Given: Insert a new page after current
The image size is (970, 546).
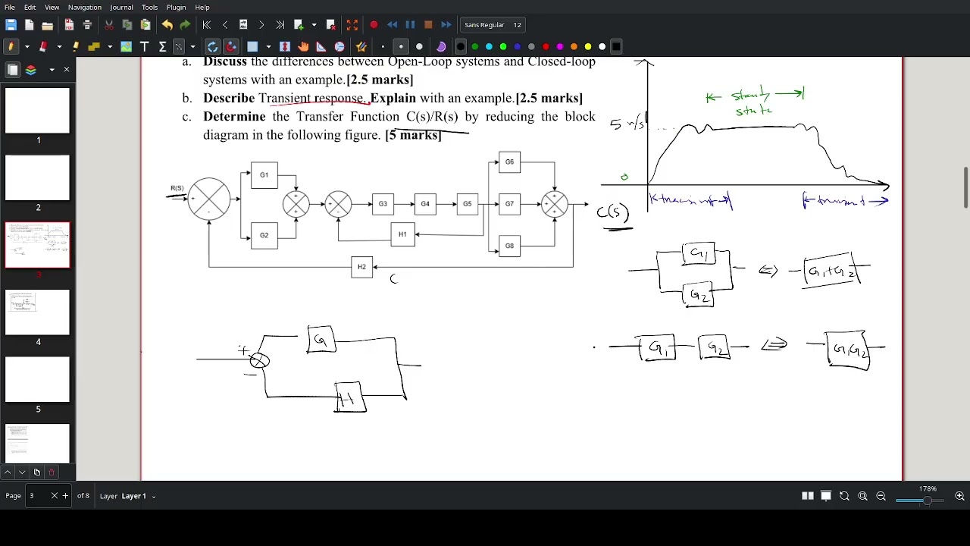Looking at the screenshot, I should tap(299, 25).
